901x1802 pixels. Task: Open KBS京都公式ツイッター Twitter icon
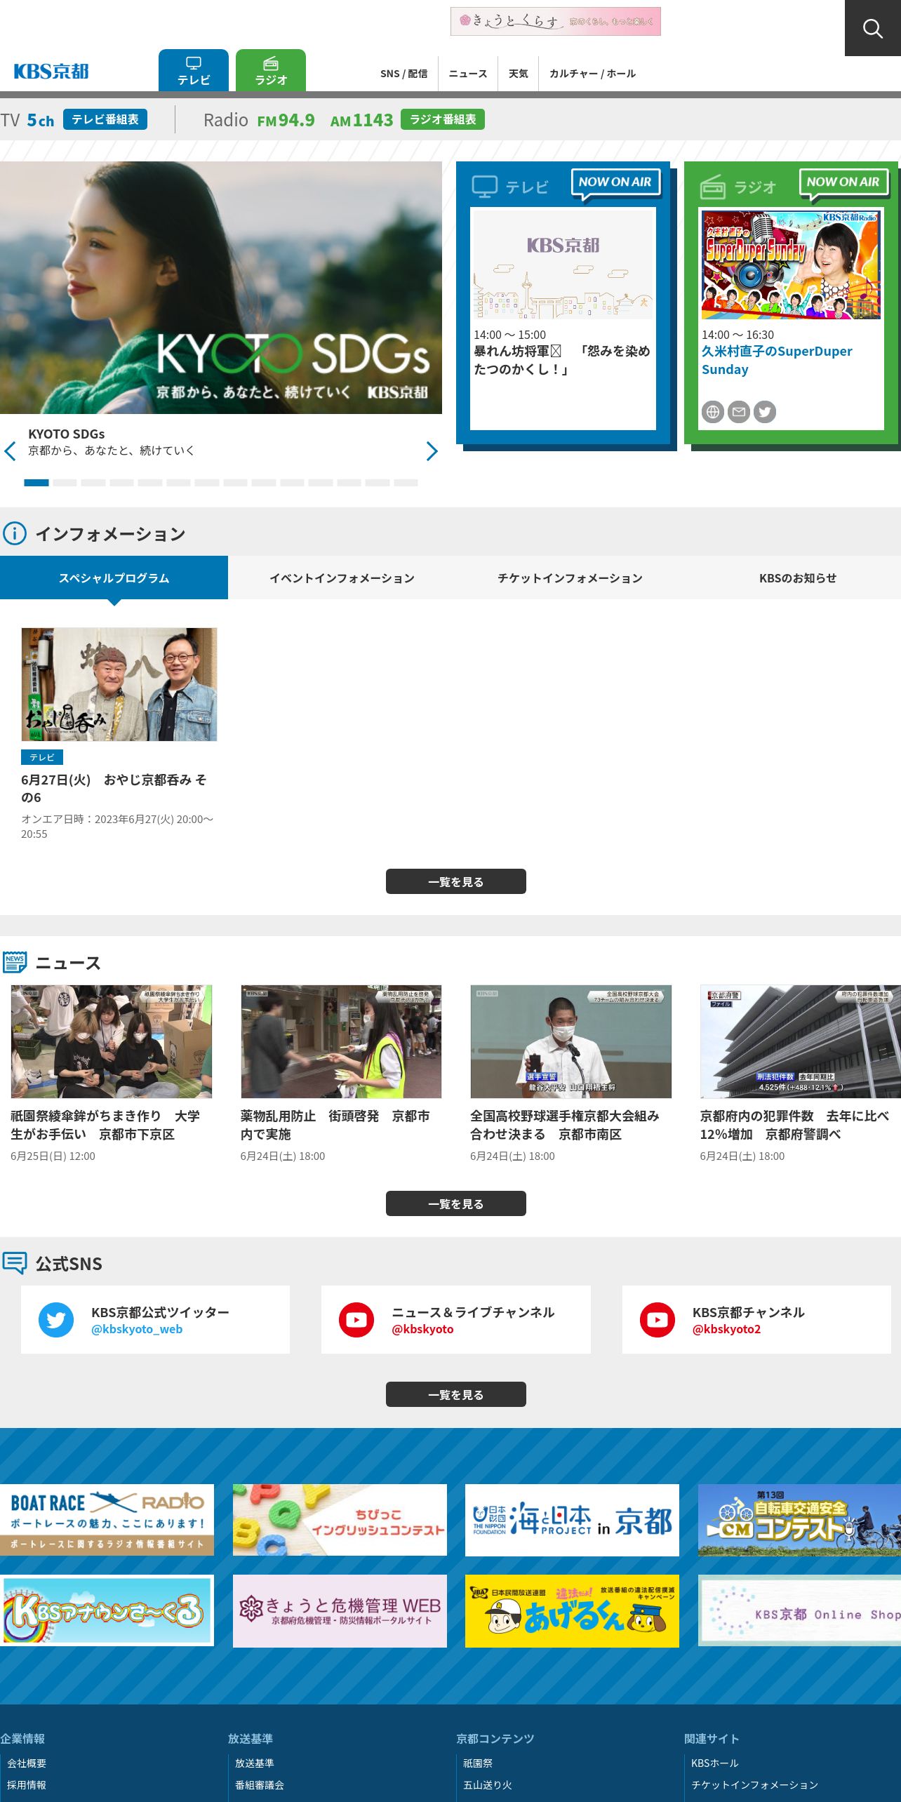pos(56,1320)
